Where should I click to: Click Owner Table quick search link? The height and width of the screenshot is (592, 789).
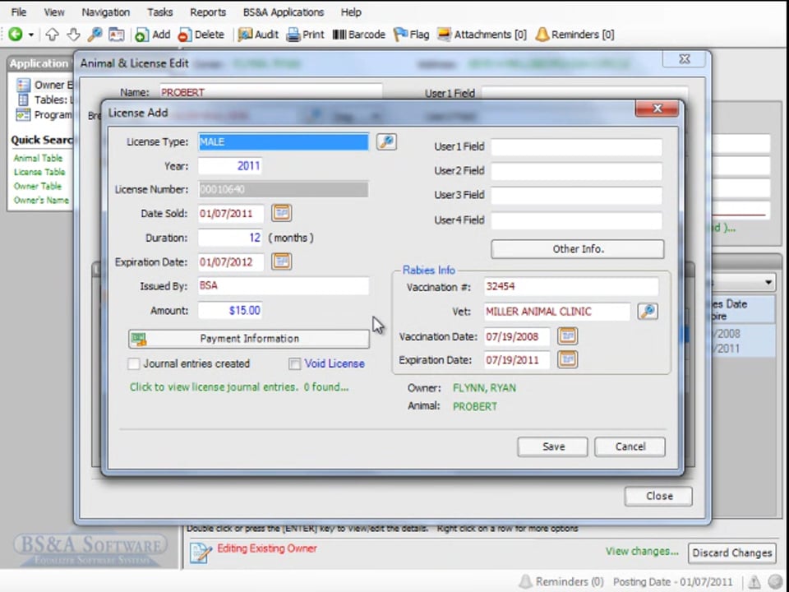tap(38, 187)
